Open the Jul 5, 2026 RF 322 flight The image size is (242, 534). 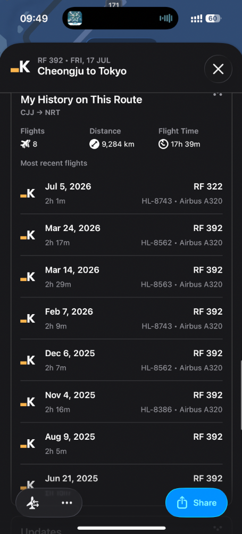click(121, 193)
